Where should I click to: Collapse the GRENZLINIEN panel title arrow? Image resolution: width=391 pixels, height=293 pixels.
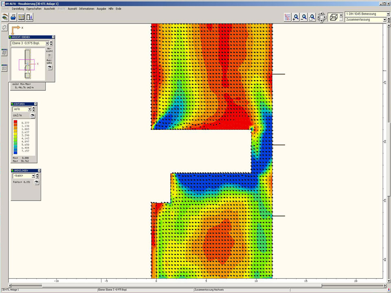tap(39, 171)
